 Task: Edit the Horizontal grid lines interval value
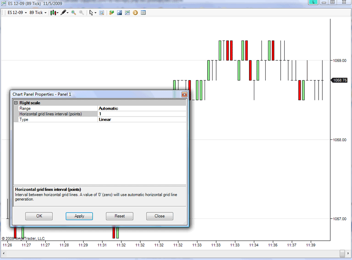[x=142, y=114]
